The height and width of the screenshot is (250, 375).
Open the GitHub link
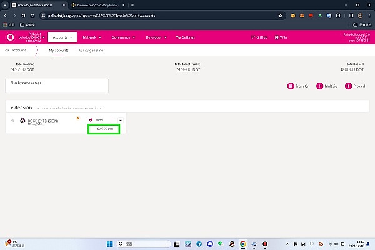coord(259,37)
